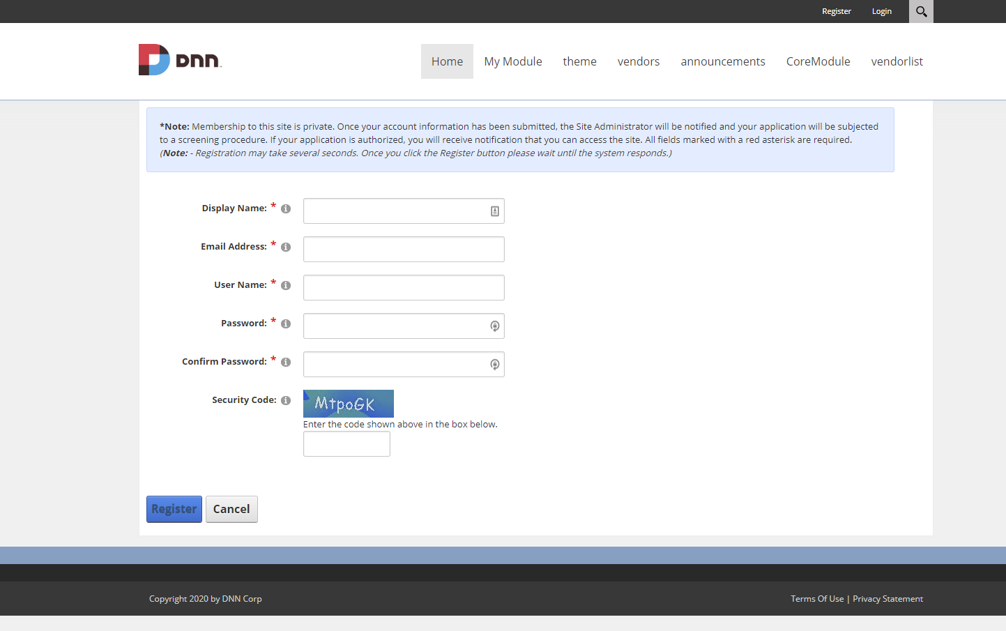This screenshot has width=1006, height=631.
Task: Click the info icon beside Email Address
Action: pyautogui.click(x=286, y=246)
